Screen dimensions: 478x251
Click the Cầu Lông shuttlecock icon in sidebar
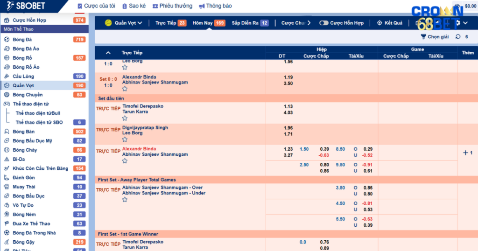coord(7,77)
